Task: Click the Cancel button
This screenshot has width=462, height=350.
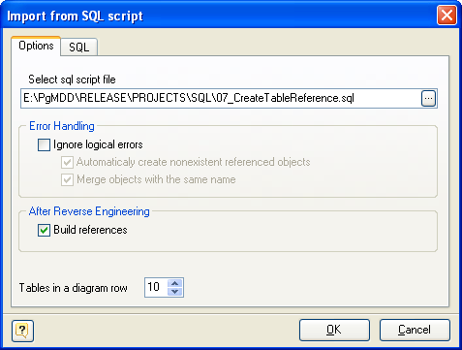Action: [x=415, y=330]
